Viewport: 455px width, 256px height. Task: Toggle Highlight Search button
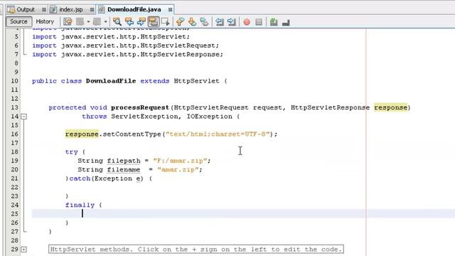pos(154,22)
